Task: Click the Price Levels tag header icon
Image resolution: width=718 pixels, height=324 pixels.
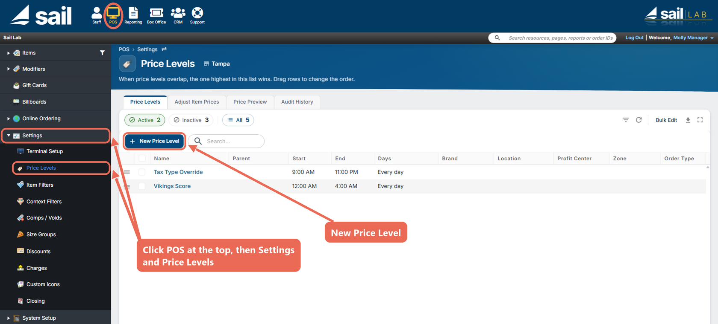Action: point(127,64)
